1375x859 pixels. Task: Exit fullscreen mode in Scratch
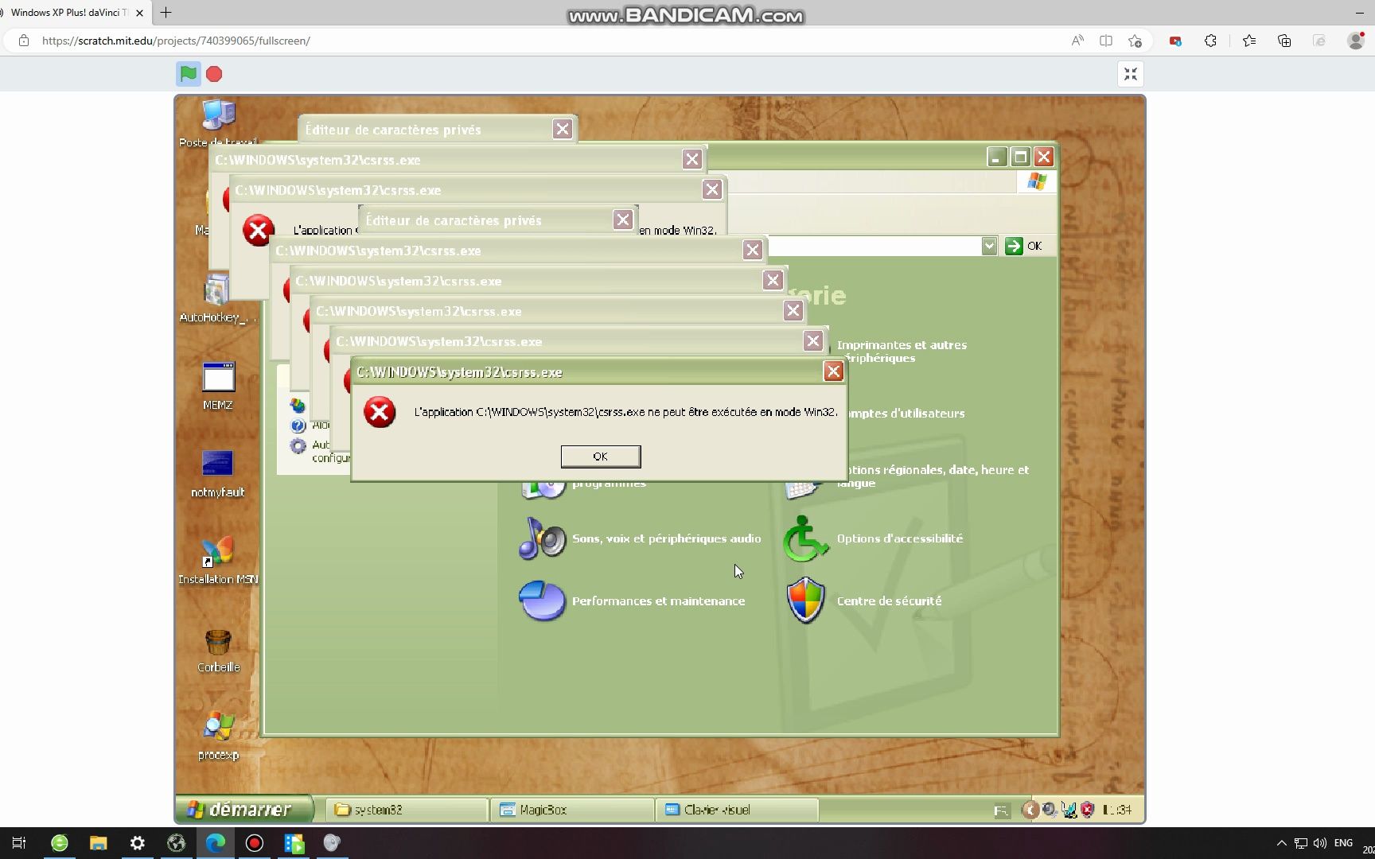pyautogui.click(x=1131, y=74)
